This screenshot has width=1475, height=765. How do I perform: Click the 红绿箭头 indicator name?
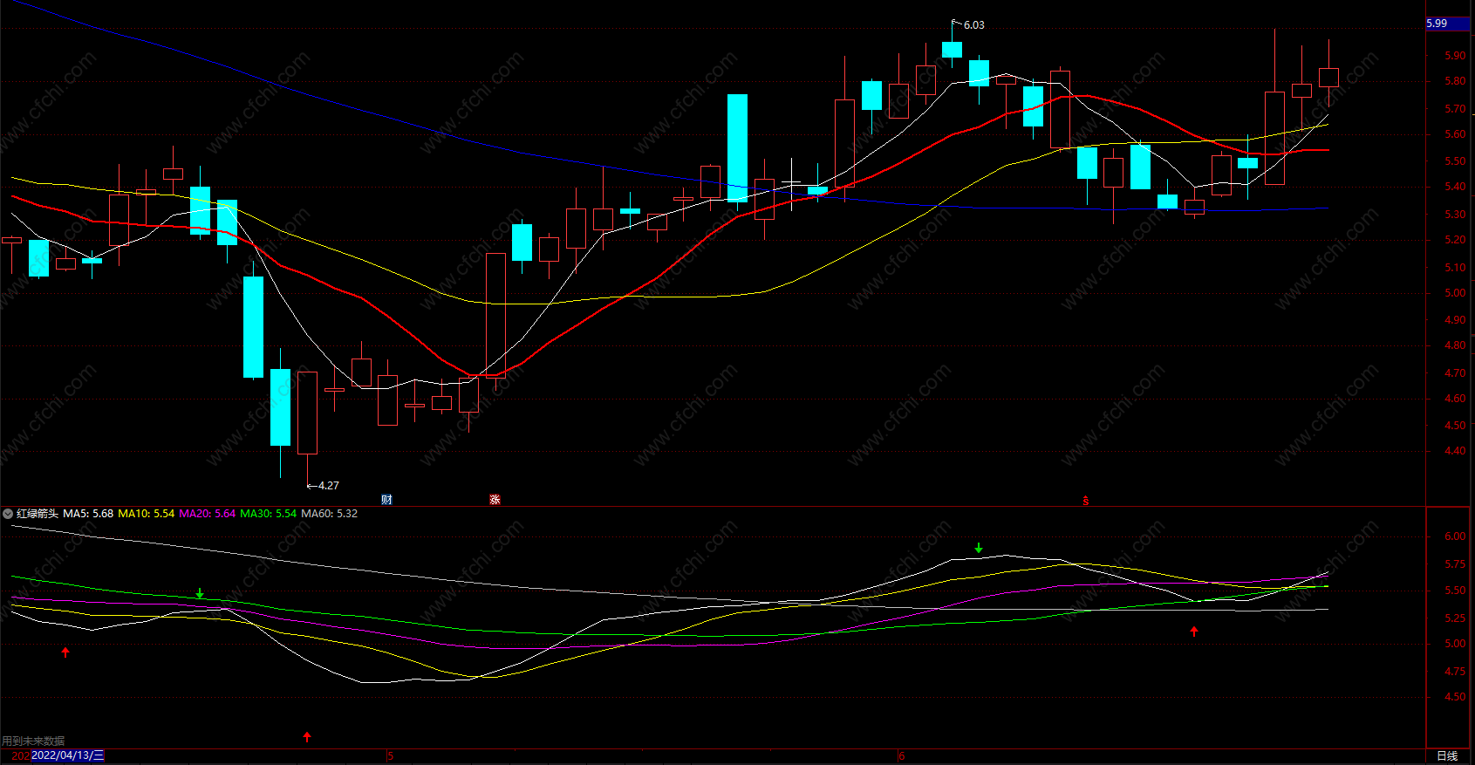pyautogui.click(x=38, y=514)
